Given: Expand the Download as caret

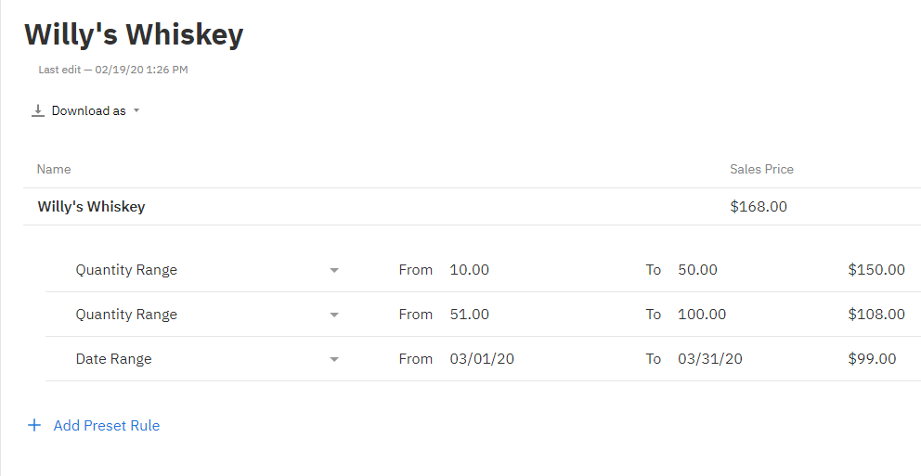Looking at the screenshot, I should point(136,110).
